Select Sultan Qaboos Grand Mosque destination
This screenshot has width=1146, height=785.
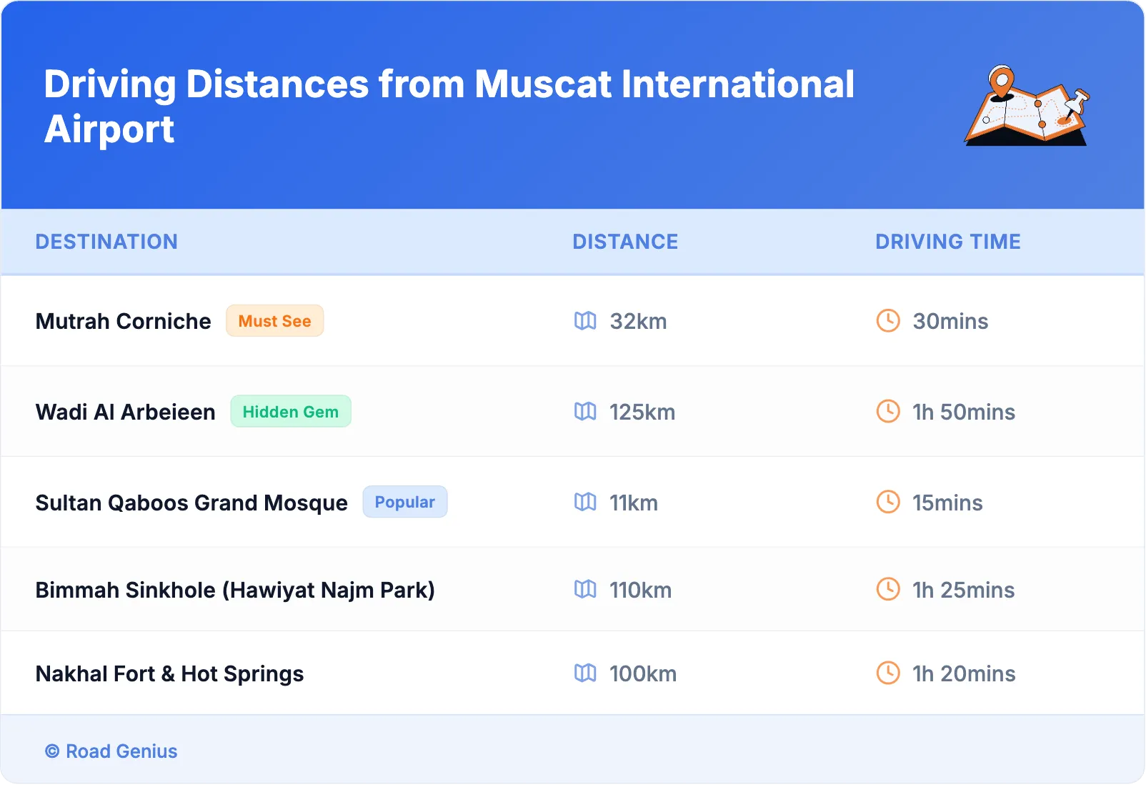[191, 503]
